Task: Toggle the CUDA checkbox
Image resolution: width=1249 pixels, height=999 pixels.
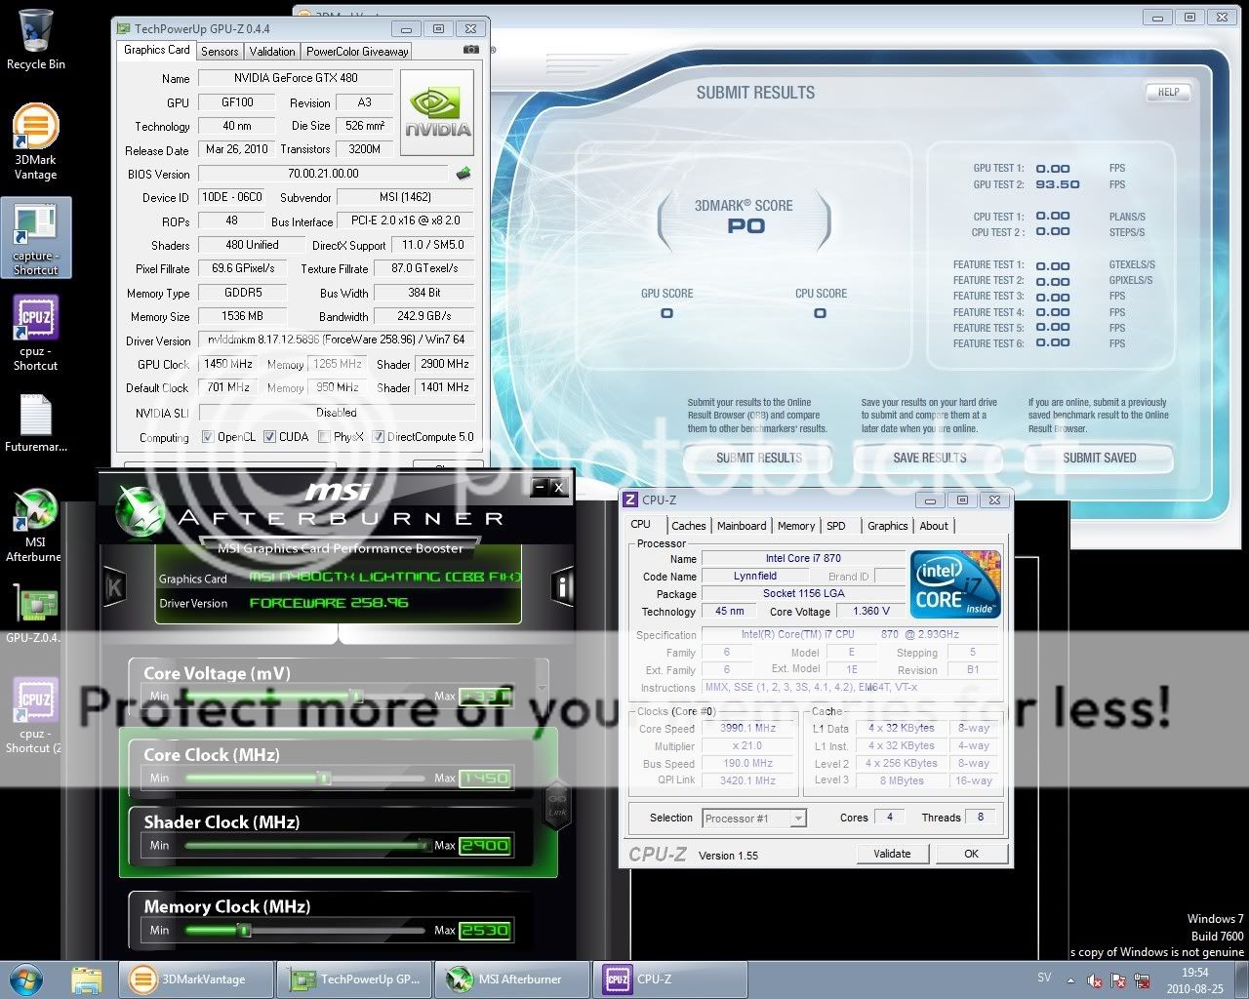Action: coord(269,437)
